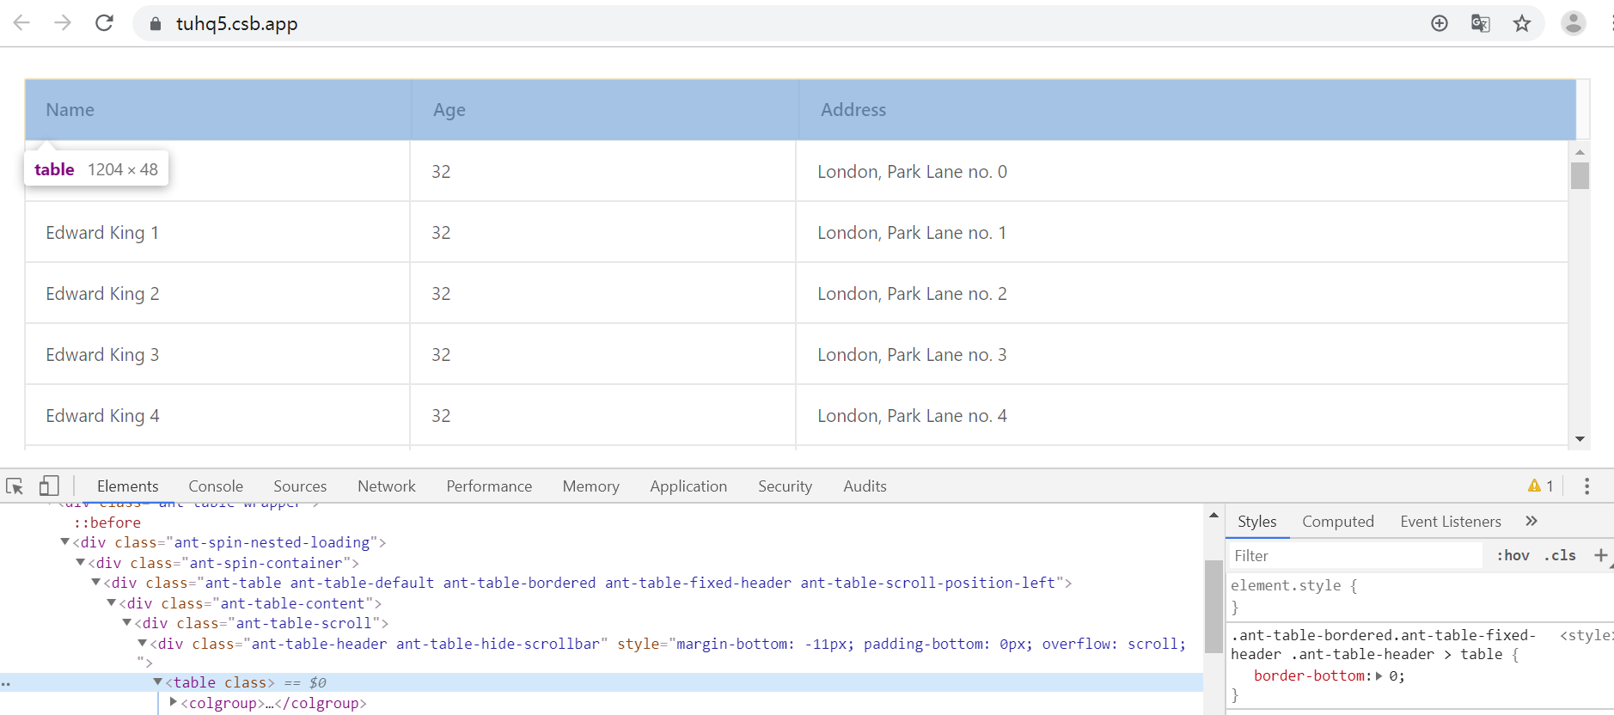The image size is (1614, 715).
Task: Open the Audits tab
Action: click(x=865, y=486)
